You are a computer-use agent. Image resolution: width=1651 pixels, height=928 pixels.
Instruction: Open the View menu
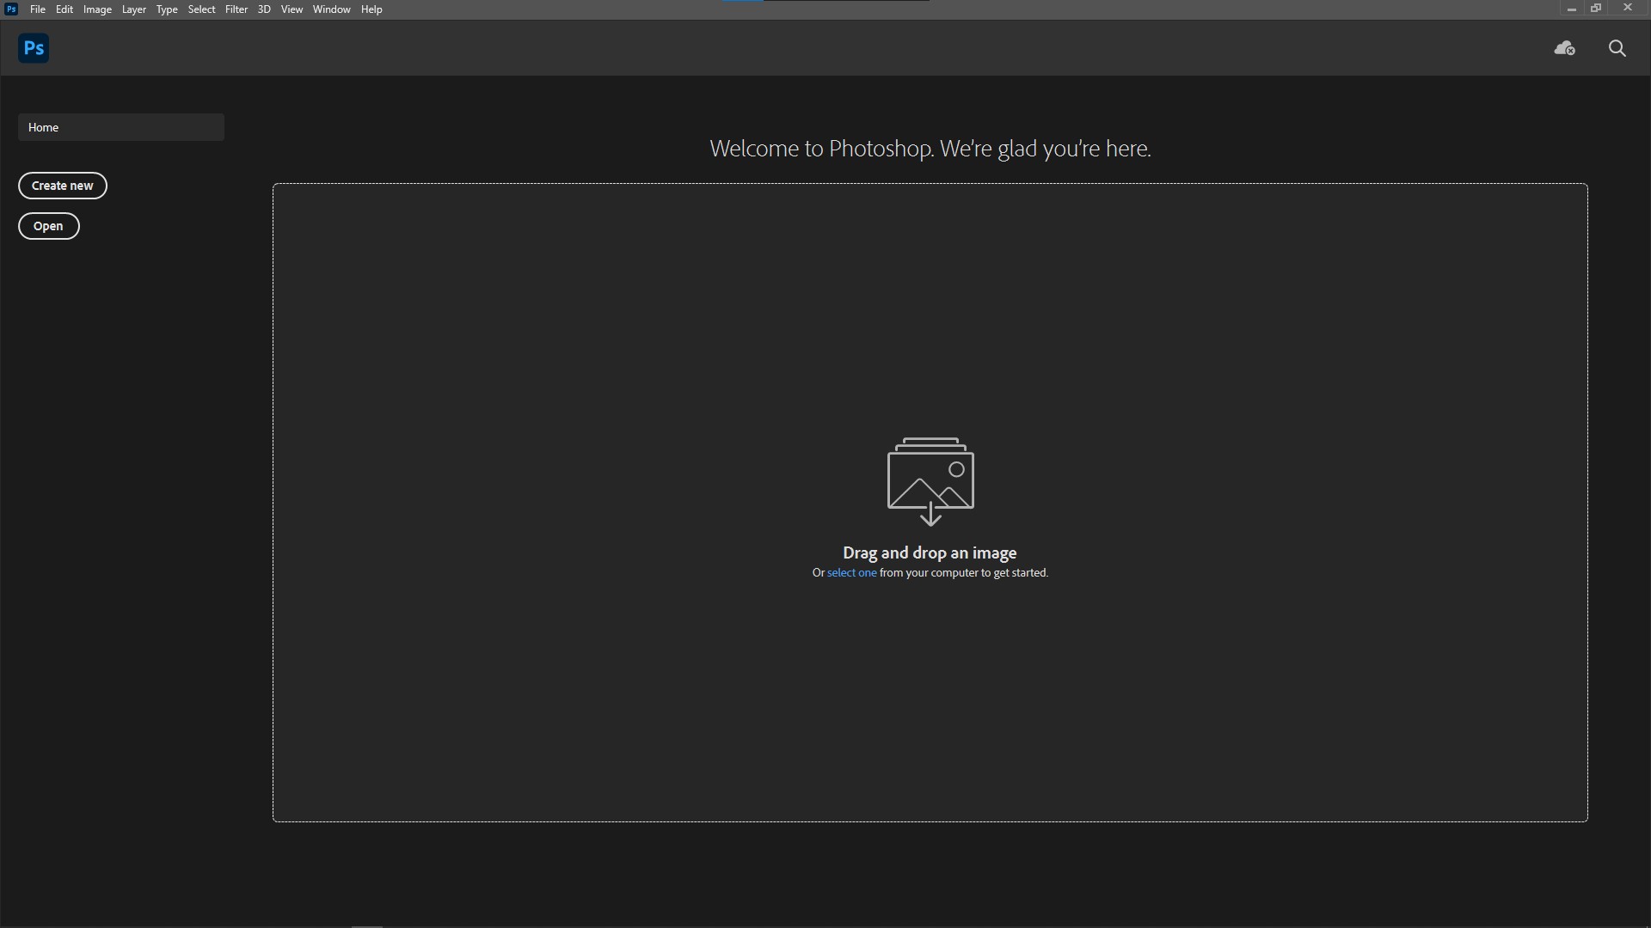(x=292, y=9)
